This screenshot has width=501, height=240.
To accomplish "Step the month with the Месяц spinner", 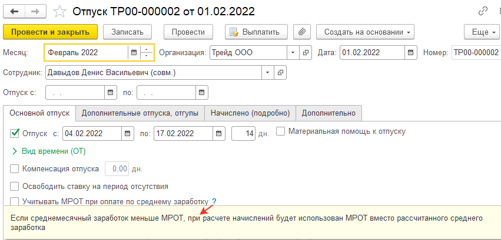I will [147, 53].
